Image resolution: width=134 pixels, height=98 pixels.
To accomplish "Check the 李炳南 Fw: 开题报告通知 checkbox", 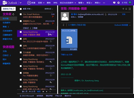I will [21, 73].
